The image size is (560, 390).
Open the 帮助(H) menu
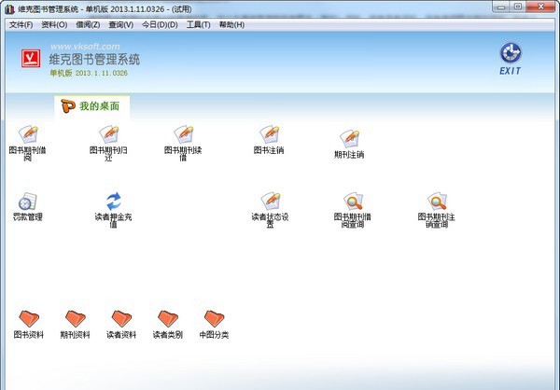click(x=231, y=24)
